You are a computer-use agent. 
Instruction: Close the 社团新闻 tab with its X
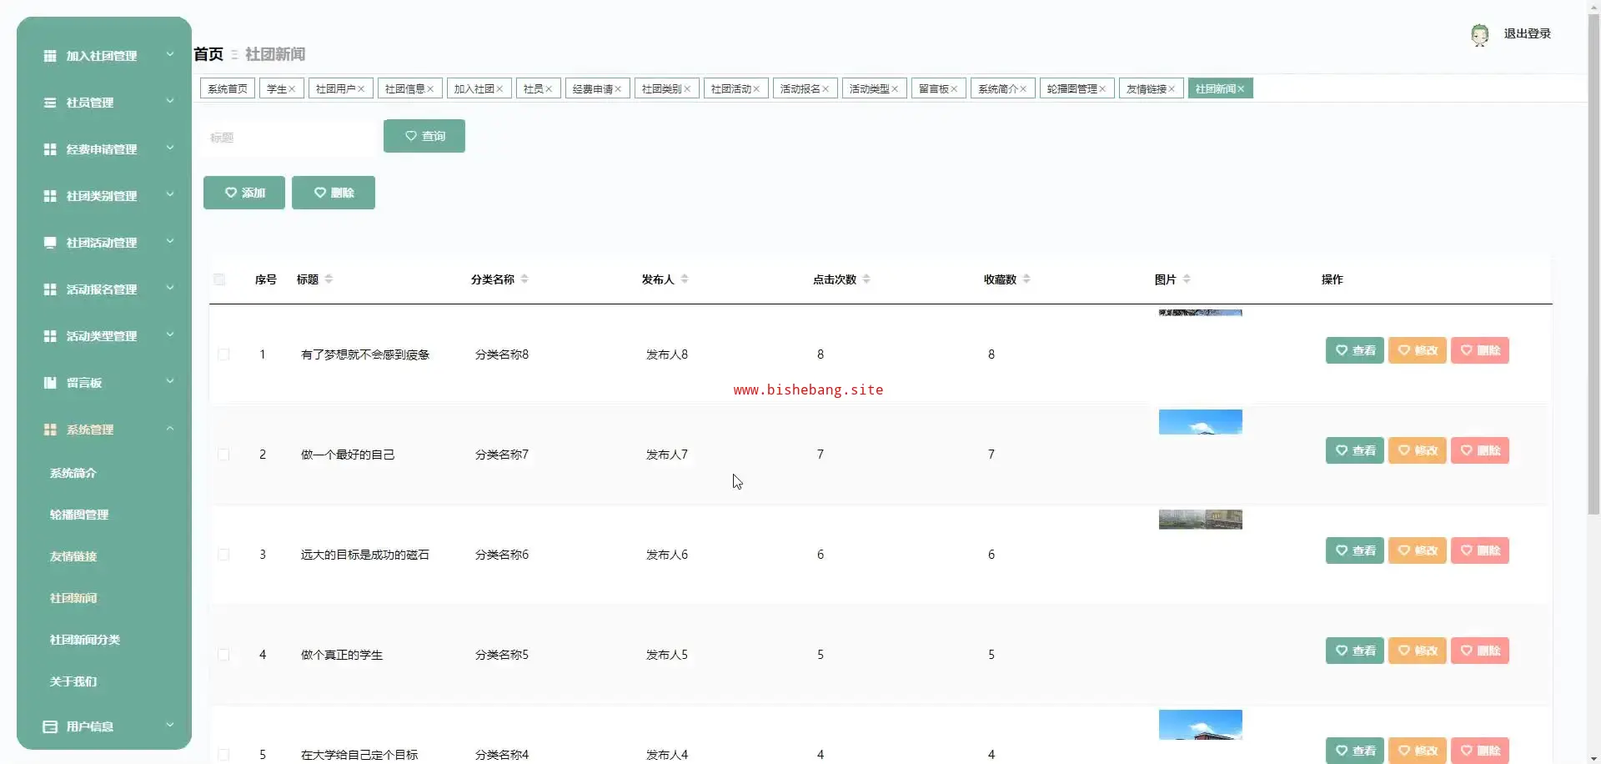click(1241, 89)
